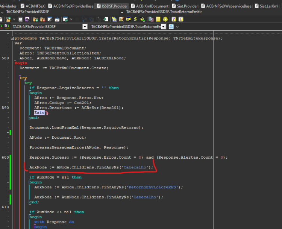Click 'AErro := Response.Erros.New;' line

(x=69, y=98)
